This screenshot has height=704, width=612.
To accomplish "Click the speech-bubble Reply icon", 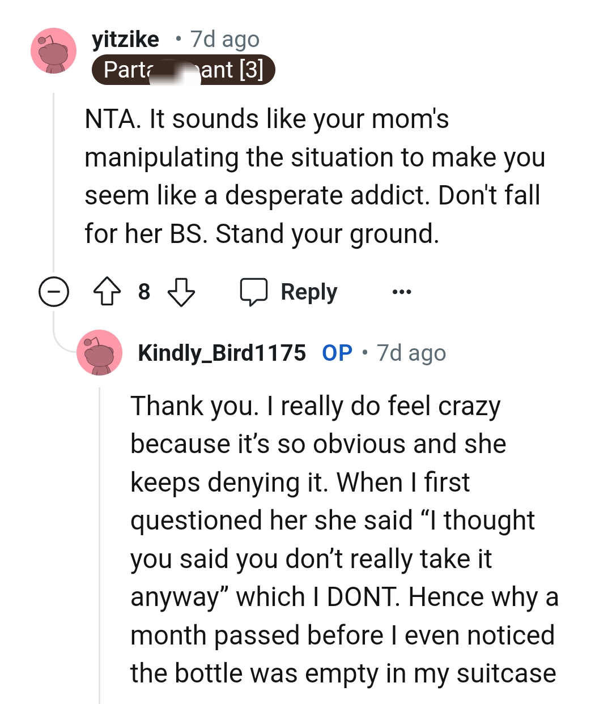I will pyautogui.click(x=254, y=291).
